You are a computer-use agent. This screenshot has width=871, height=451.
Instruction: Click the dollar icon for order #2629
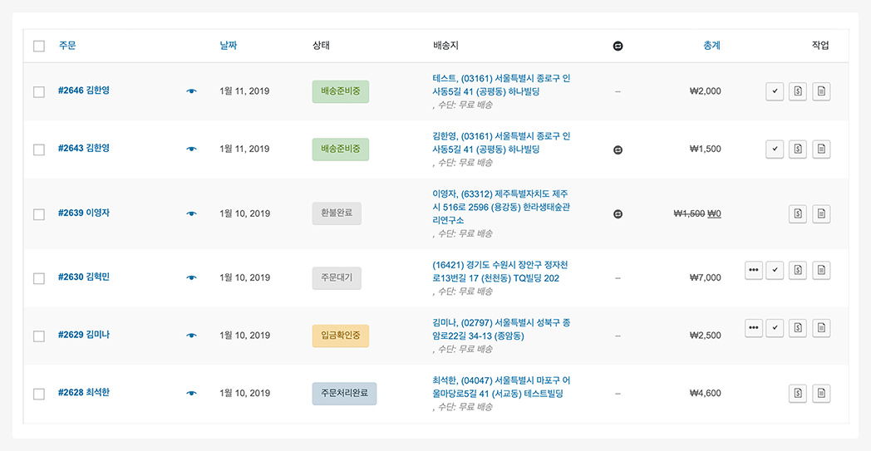point(798,328)
